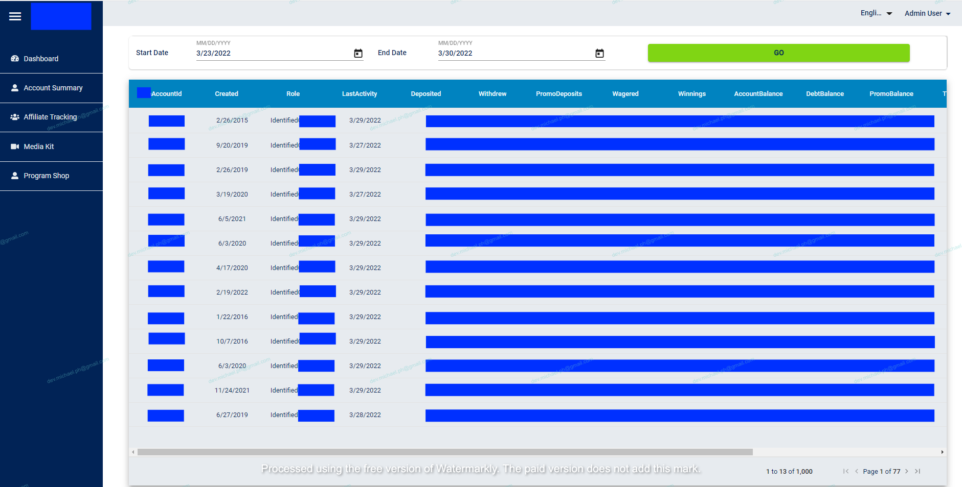Open the End Date calendar picker
Viewport: 962px width, 487px height.
(x=599, y=54)
